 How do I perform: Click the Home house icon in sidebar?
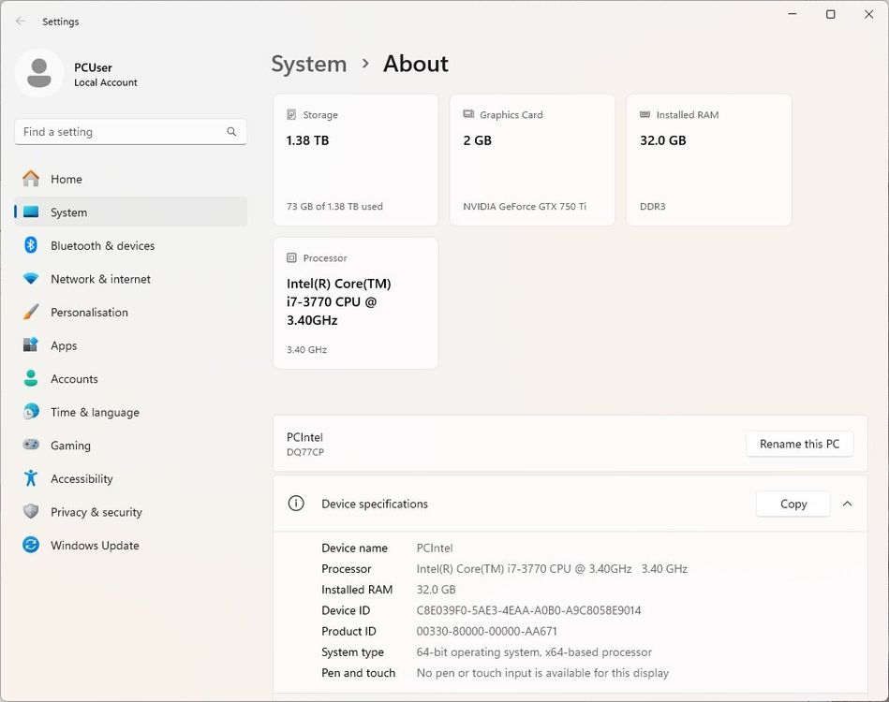(x=31, y=179)
